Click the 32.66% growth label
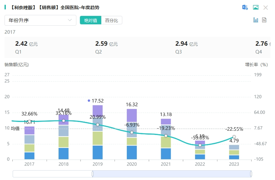The image size is (275, 180). (x=29, y=114)
